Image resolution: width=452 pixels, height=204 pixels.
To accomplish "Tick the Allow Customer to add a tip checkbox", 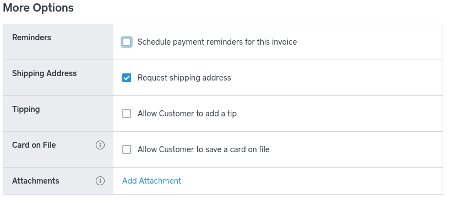I will click(127, 114).
